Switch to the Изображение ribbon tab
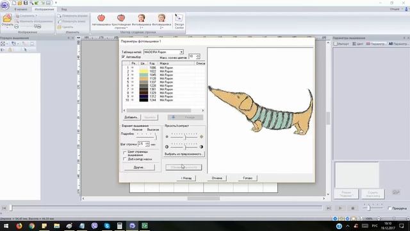 tap(44, 9)
